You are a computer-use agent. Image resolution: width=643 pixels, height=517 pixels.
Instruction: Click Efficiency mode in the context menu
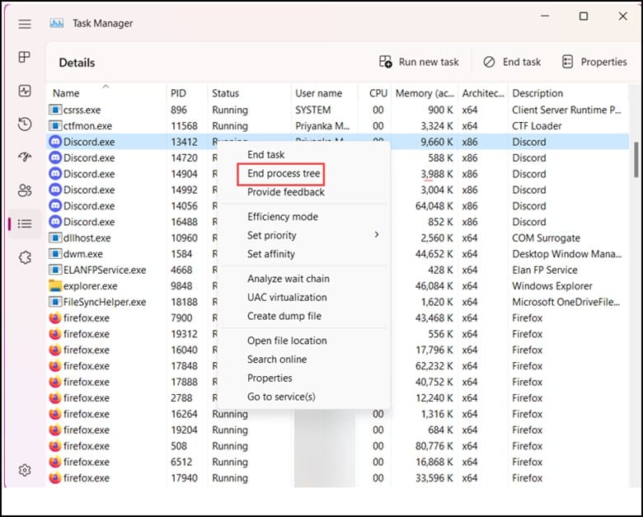[x=282, y=216]
